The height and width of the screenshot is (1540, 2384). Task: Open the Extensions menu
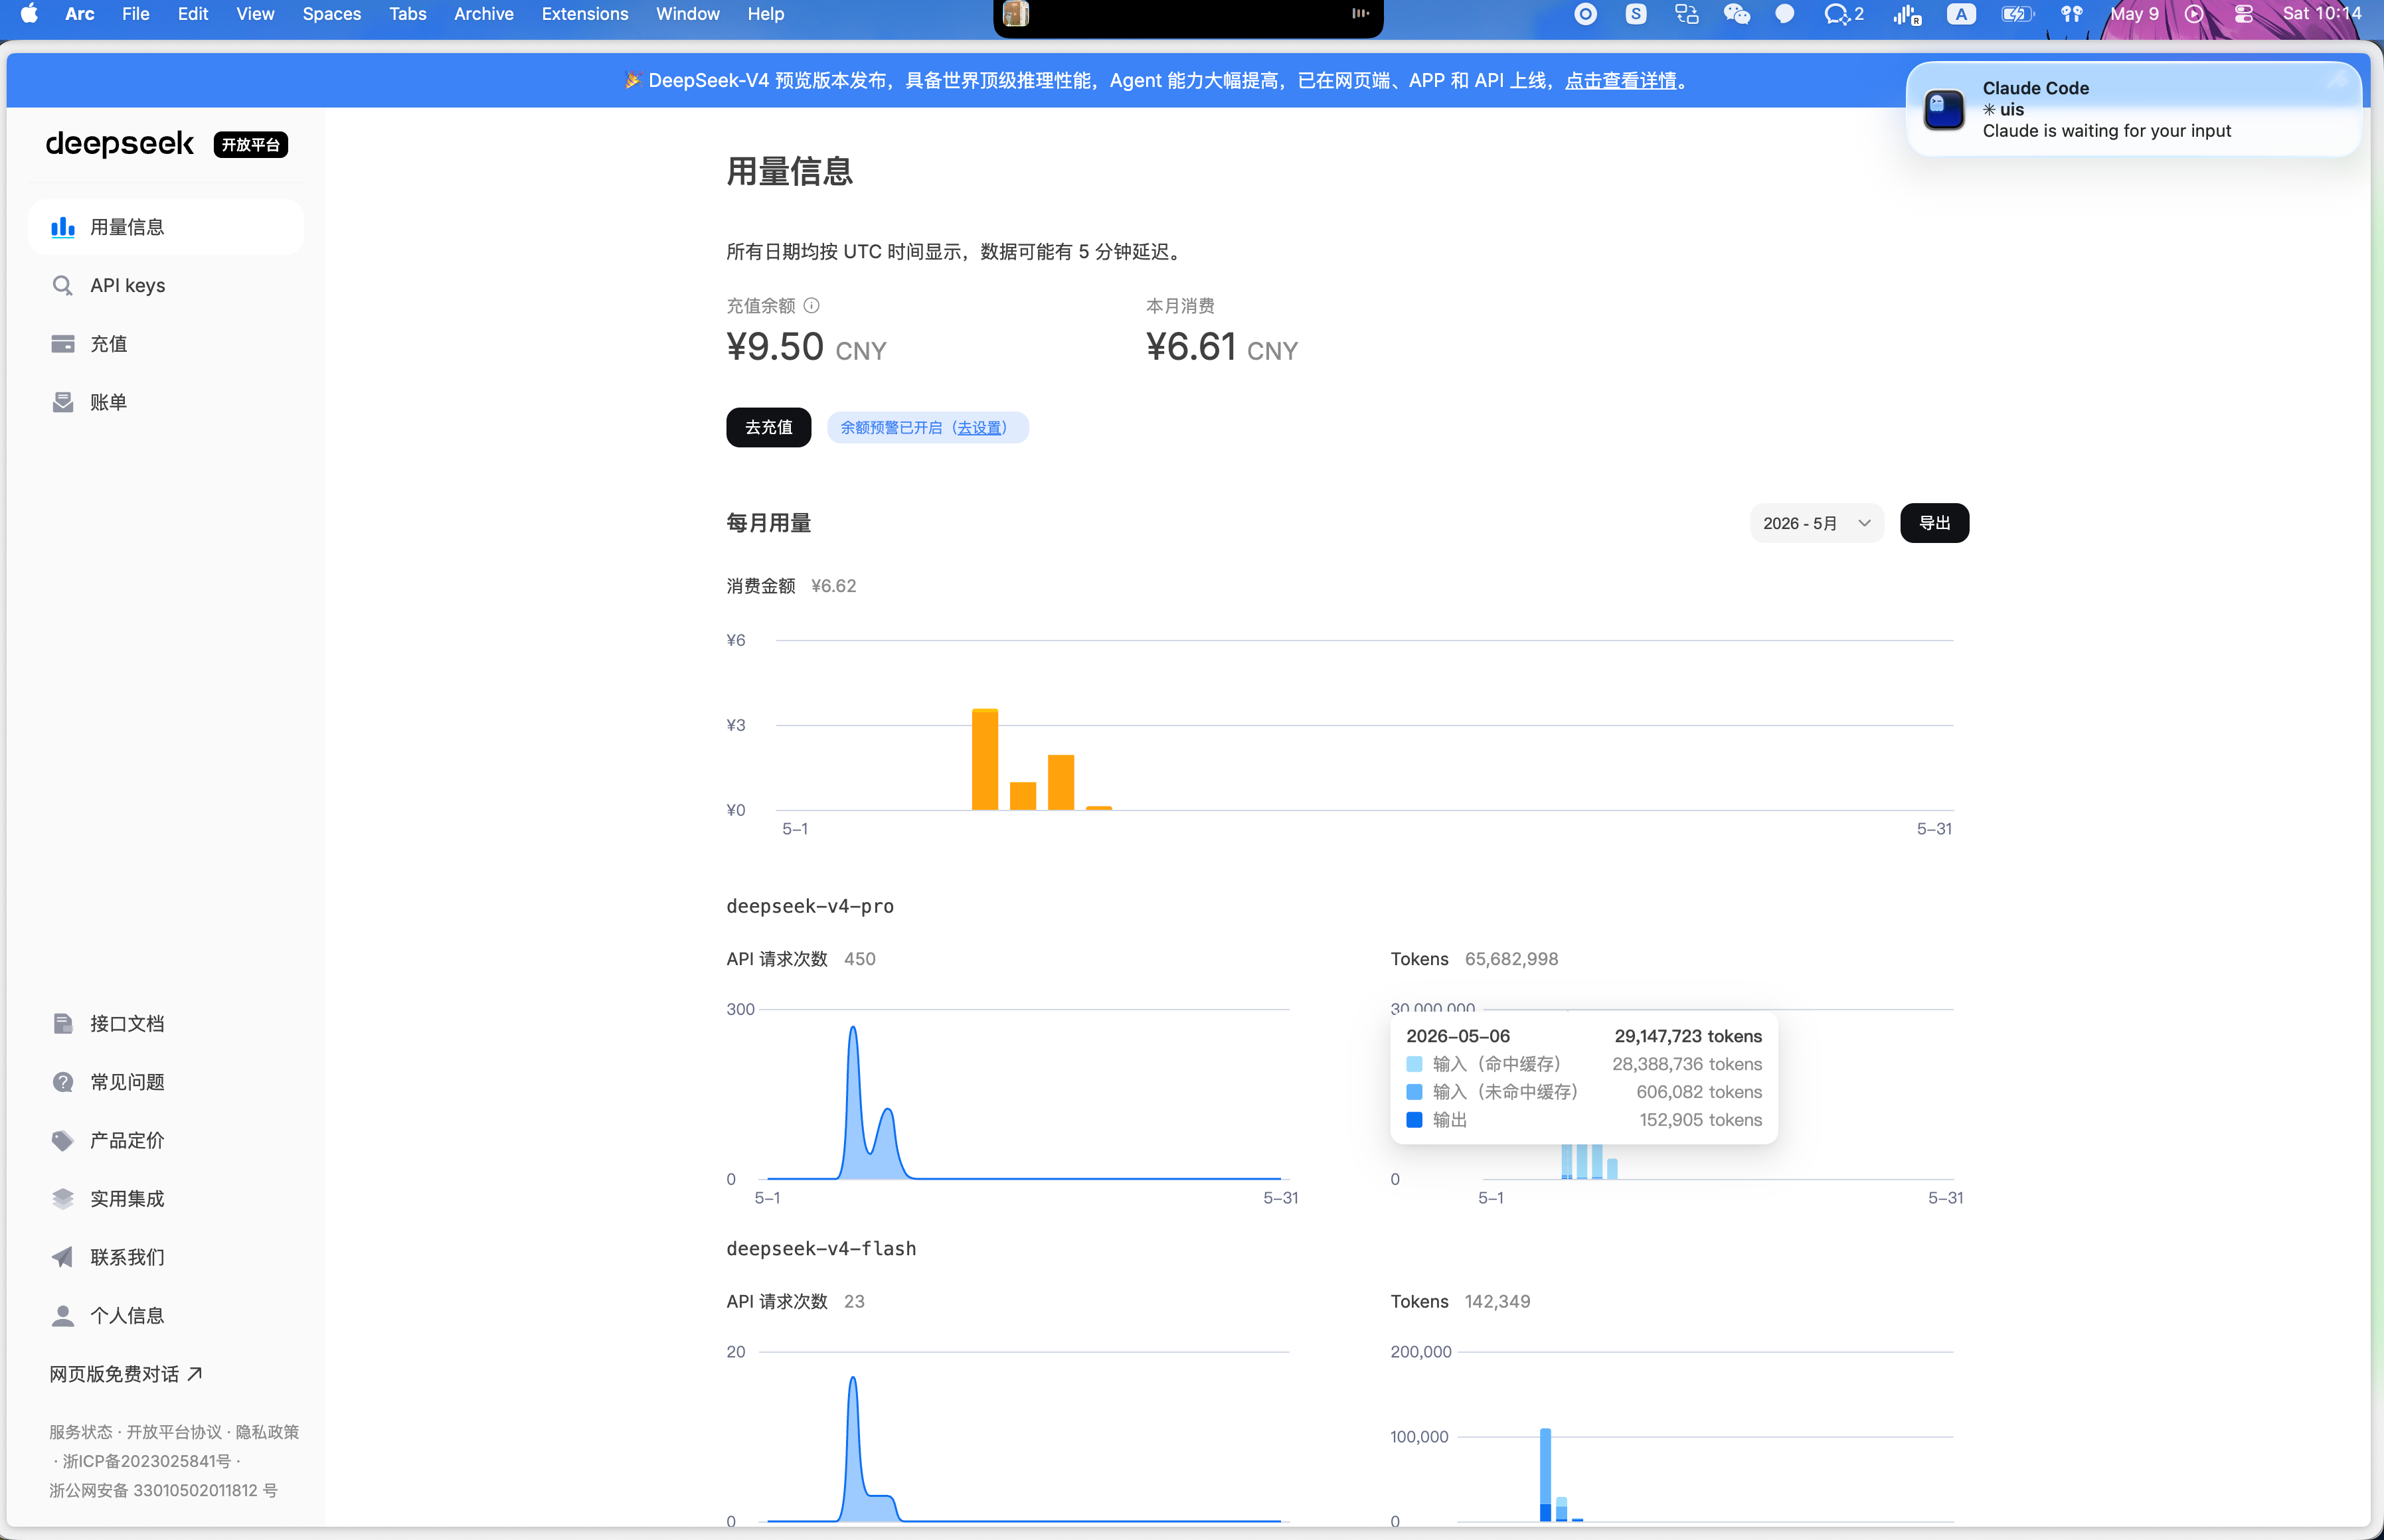tap(585, 14)
